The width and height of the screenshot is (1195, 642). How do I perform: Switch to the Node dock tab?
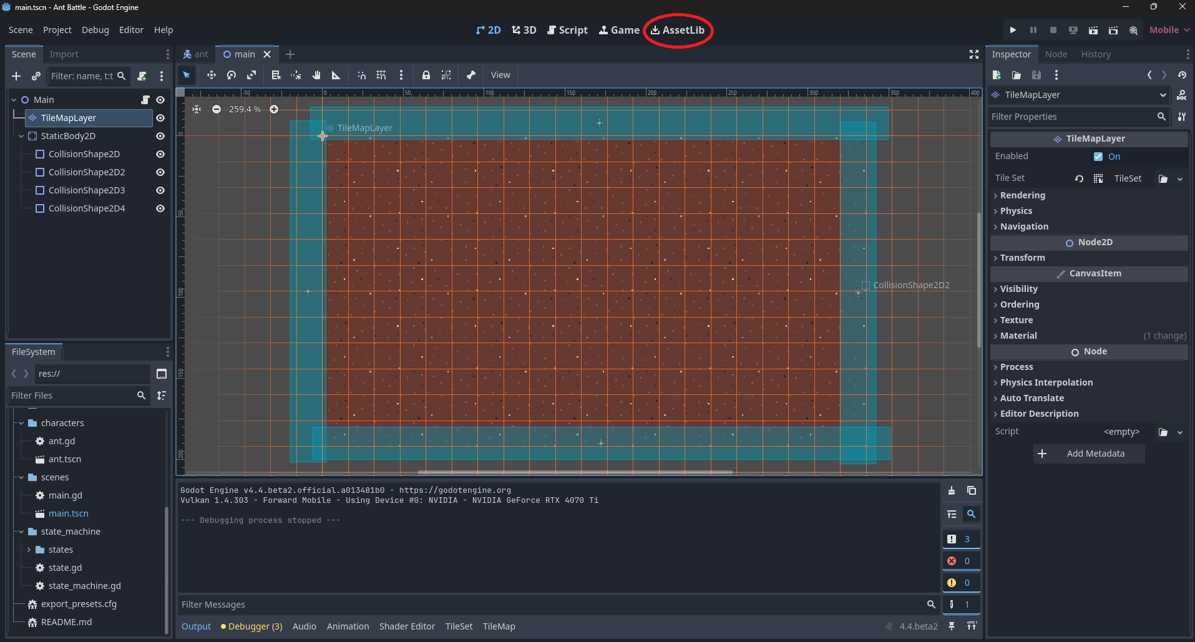coord(1056,54)
